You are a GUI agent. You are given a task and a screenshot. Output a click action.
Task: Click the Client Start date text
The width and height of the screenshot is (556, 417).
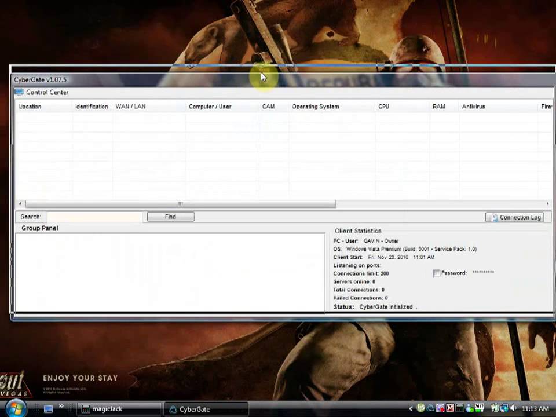[401, 257]
